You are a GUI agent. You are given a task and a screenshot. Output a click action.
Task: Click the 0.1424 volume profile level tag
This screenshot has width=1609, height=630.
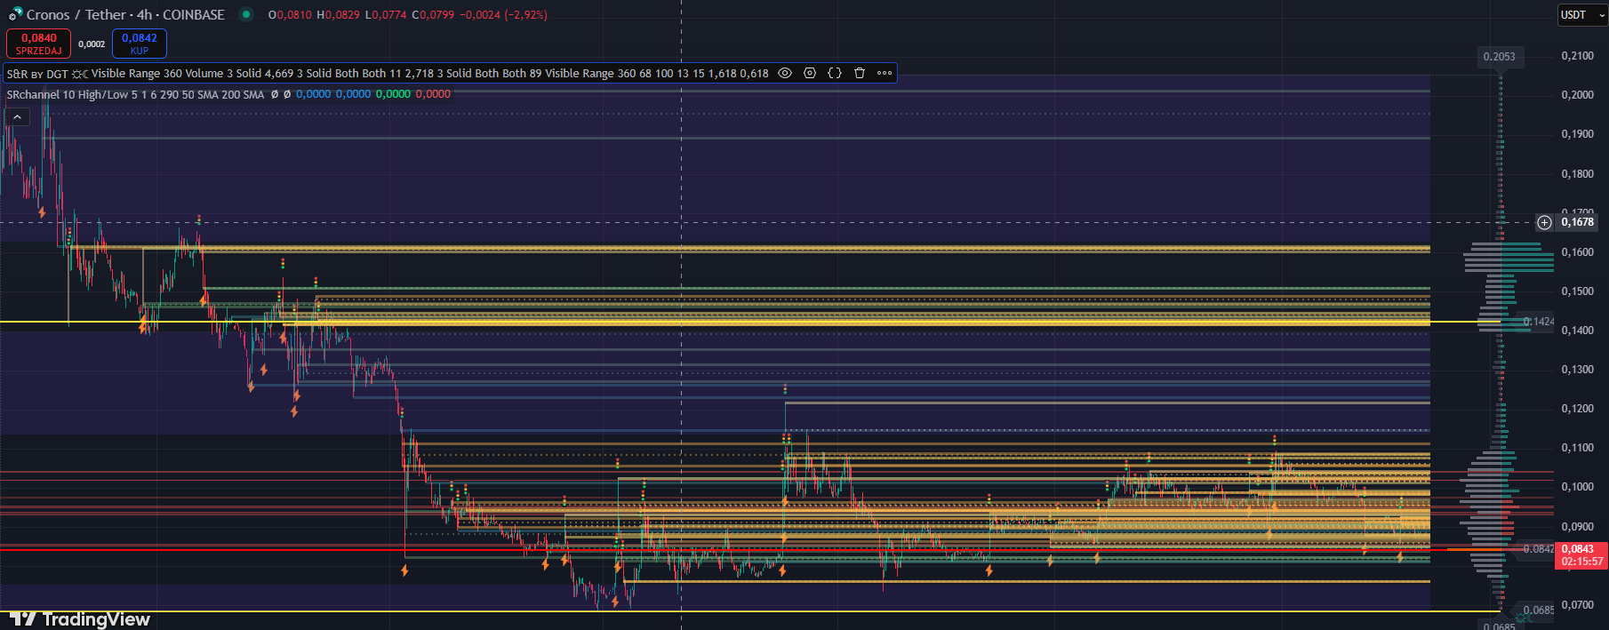(1538, 322)
